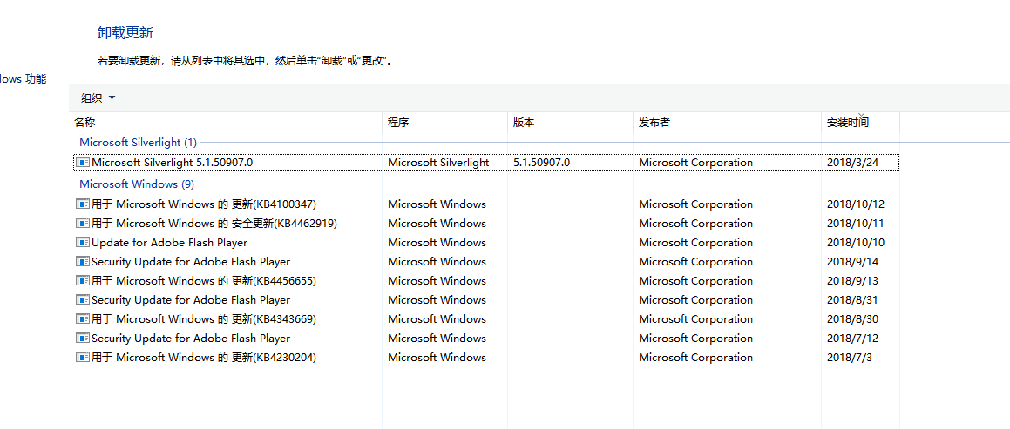Select the install date 2018/10/12 row cell

click(855, 204)
